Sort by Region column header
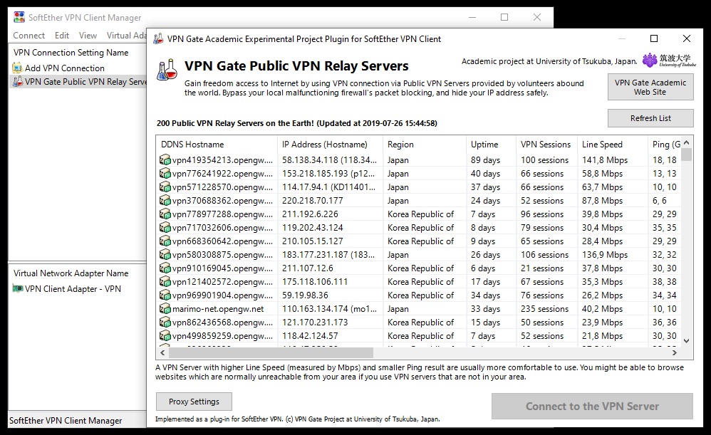Viewport: 711px width, 435px height. pos(424,145)
